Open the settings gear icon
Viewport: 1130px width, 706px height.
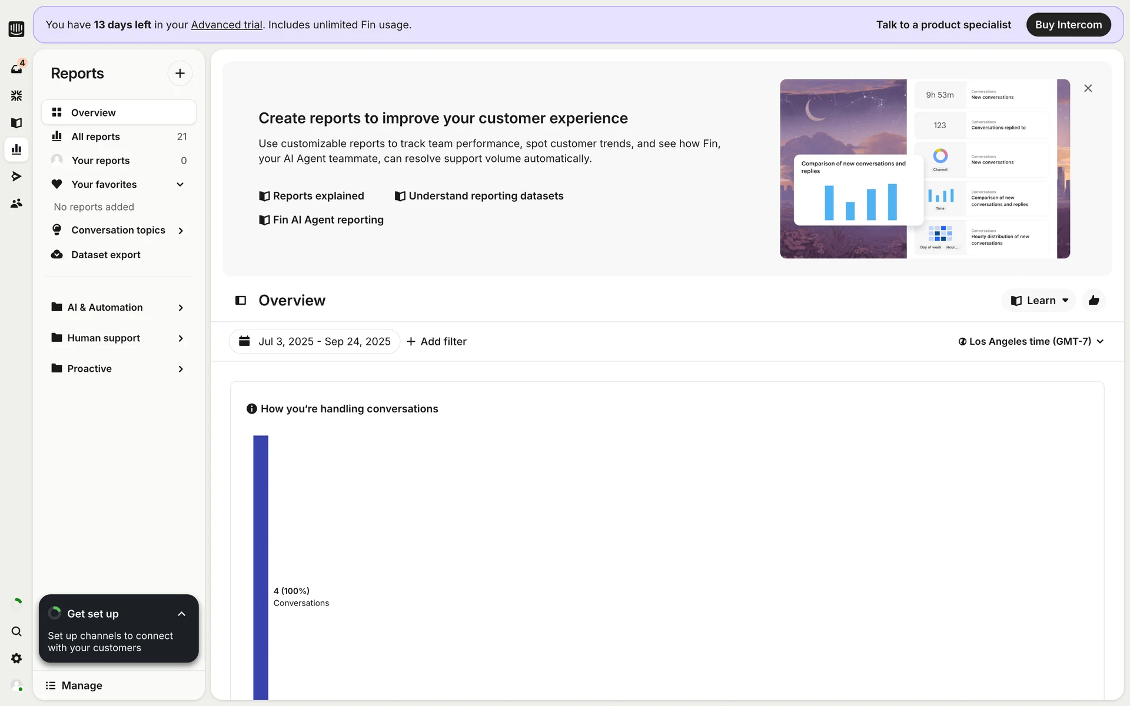16,658
